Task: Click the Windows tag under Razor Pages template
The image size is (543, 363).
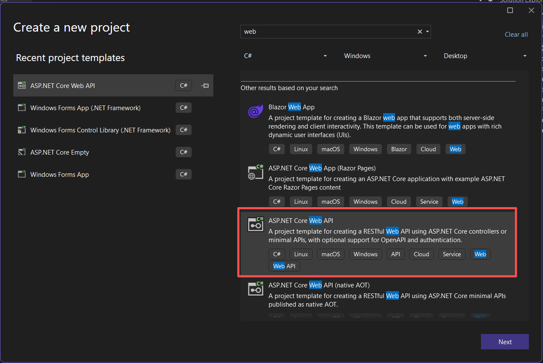Action: [x=366, y=202]
